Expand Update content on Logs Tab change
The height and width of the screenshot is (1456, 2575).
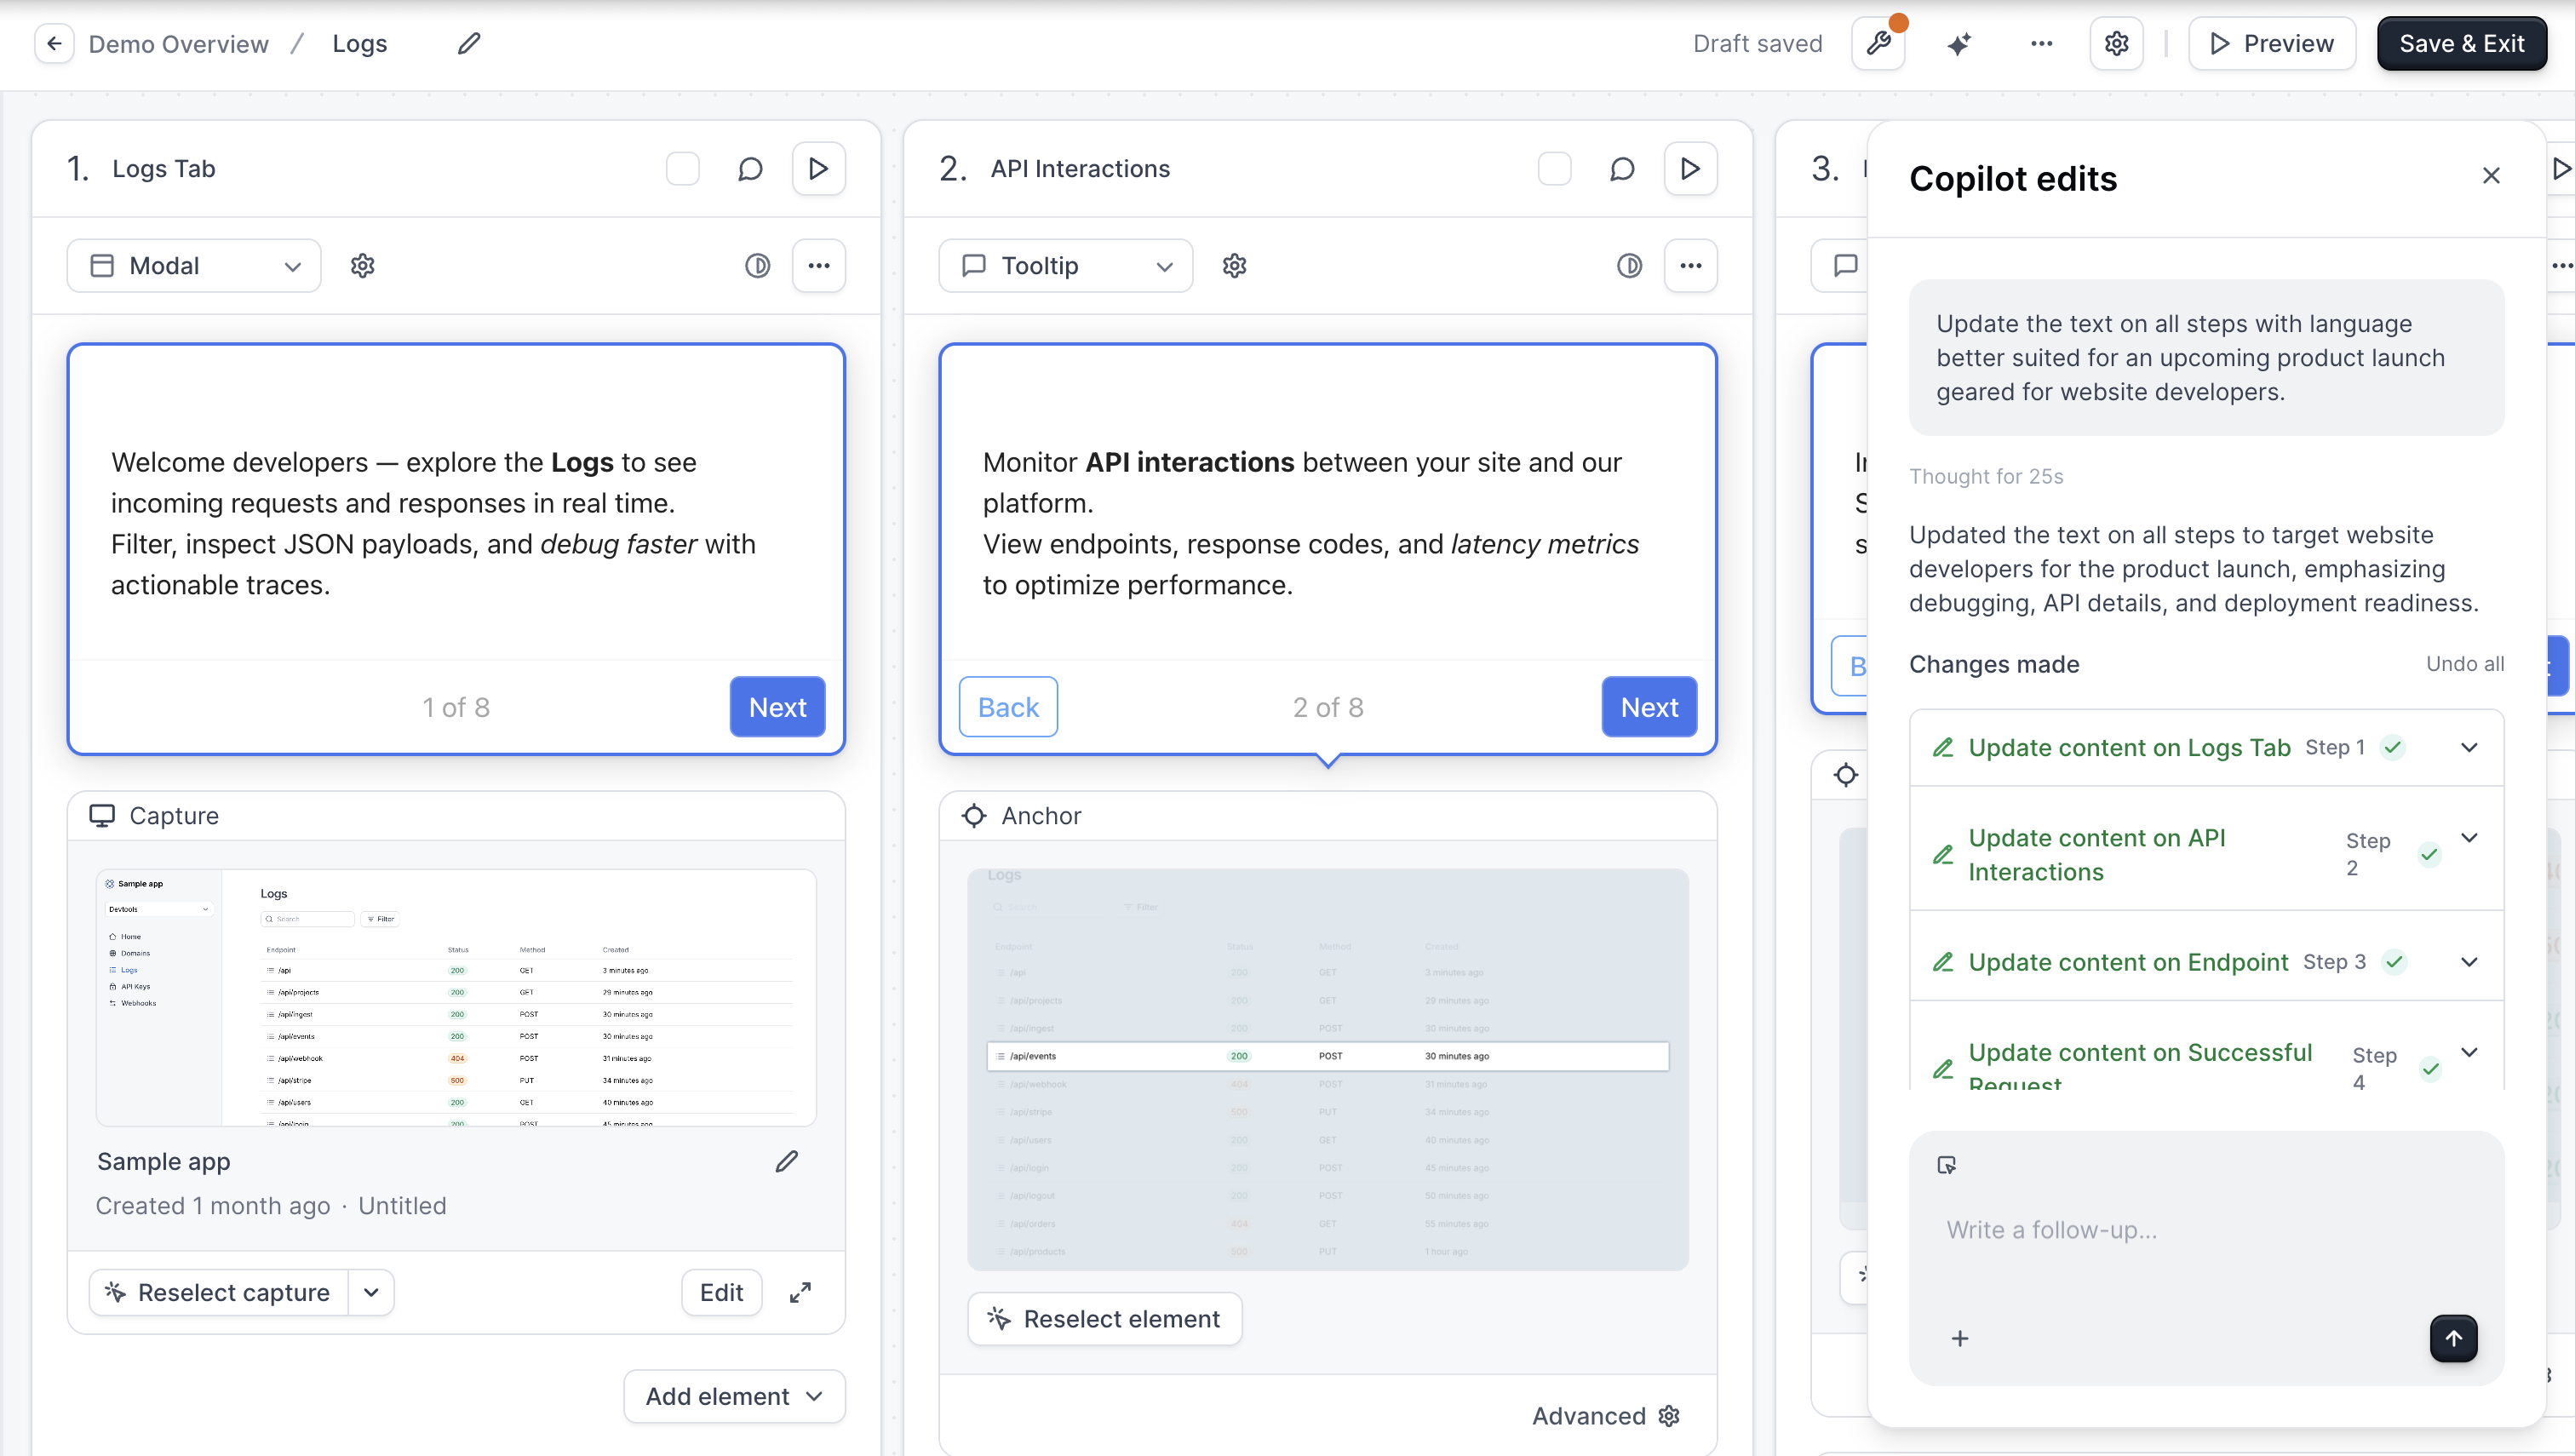pos(2469,748)
